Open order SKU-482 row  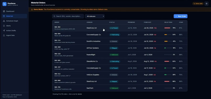pos(120,28)
